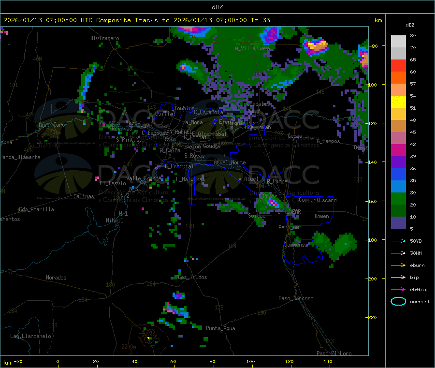The width and height of the screenshot is (435, 368).
Task: Pick the slate purple 10–5 dBZ swatch
Action: coord(398,223)
